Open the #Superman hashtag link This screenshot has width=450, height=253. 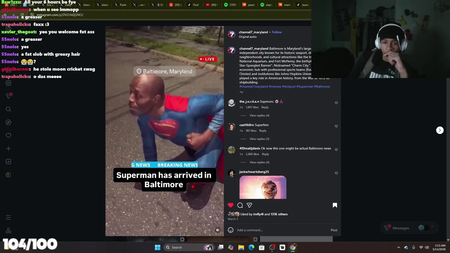pyautogui.click(x=304, y=86)
